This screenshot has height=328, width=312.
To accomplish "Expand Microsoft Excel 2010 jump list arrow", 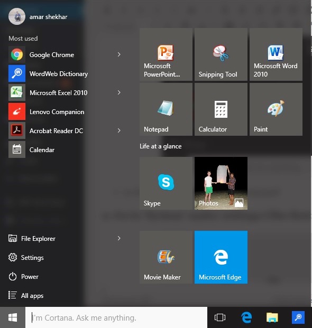I will [x=119, y=92].
